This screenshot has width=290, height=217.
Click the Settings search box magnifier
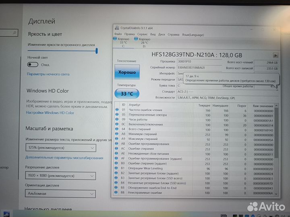(x=14, y=33)
